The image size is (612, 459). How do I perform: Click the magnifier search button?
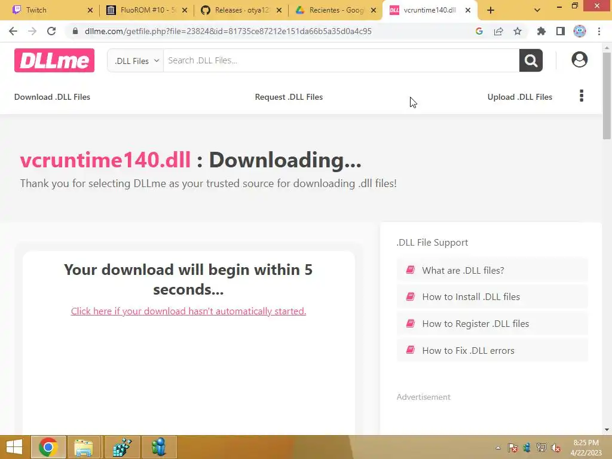[x=531, y=60]
